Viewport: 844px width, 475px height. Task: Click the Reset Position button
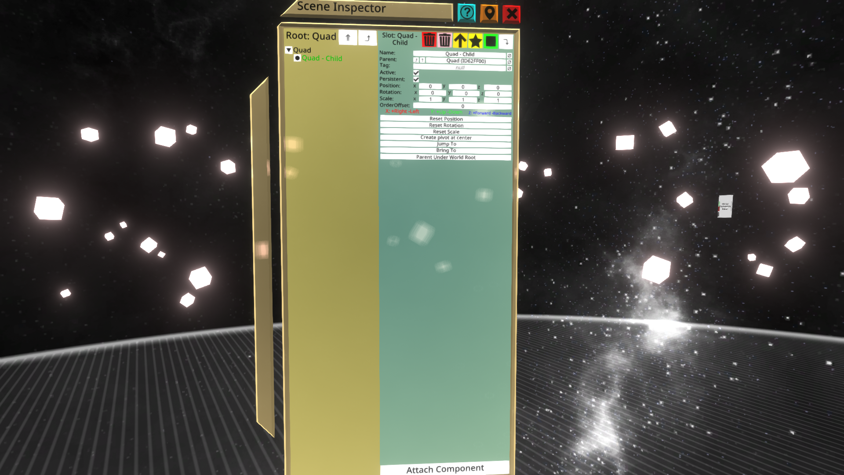click(x=446, y=118)
